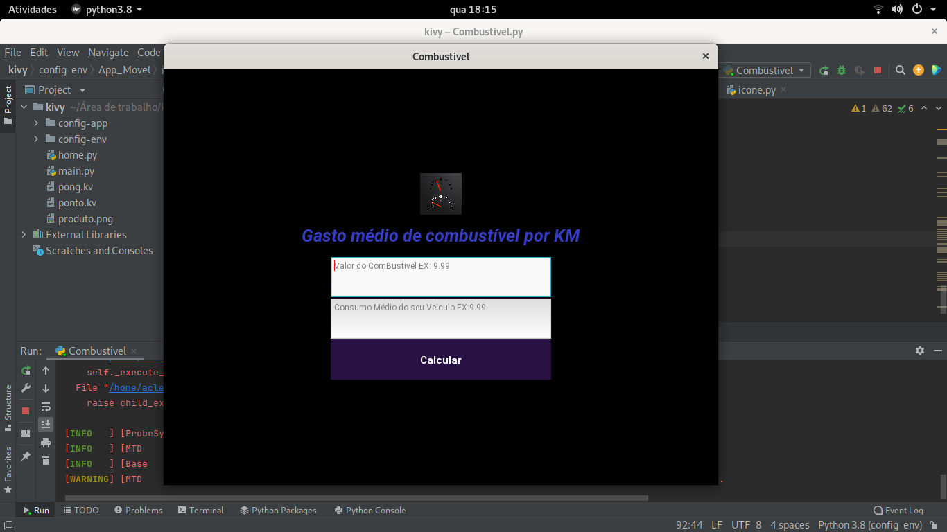Print console output via printer icon
947x532 pixels.
pos(46,442)
